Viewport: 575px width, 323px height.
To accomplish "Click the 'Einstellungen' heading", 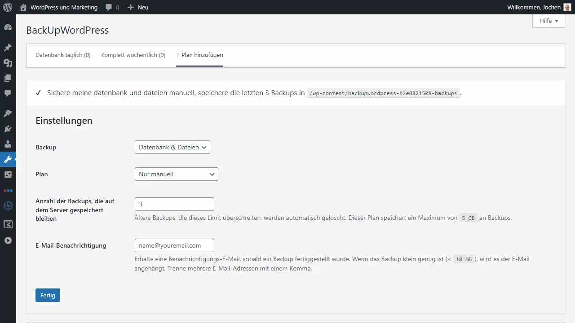I will coord(64,121).
